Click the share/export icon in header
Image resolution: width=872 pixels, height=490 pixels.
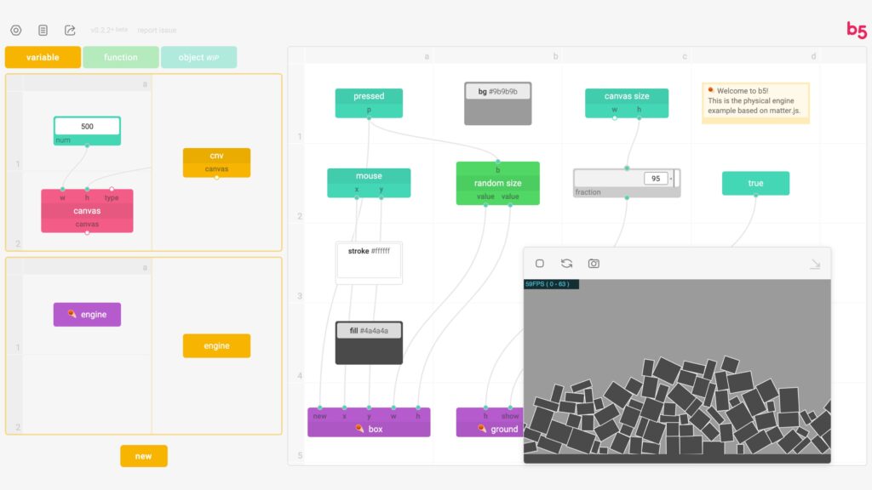click(x=70, y=30)
